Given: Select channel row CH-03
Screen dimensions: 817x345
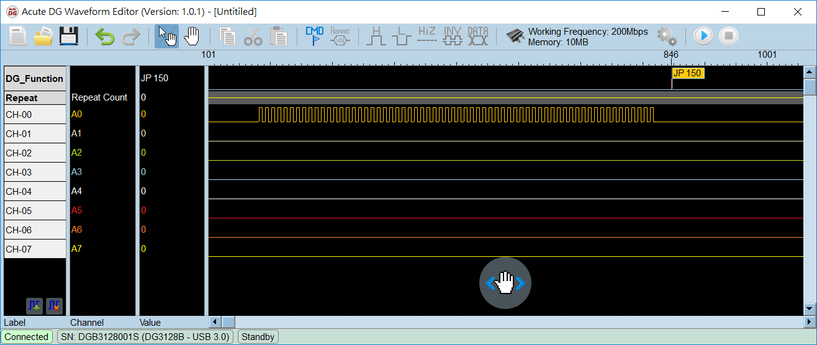Looking at the screenshot, I should tap(35, 172).
